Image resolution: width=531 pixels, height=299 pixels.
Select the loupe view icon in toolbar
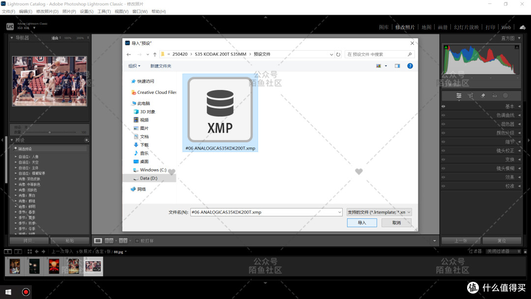(x=98, y=241)
